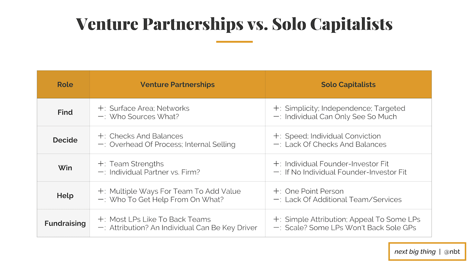Click the plus sign beside Surface Area; Networks
The image size is (469, 263).
click(101, 108)
